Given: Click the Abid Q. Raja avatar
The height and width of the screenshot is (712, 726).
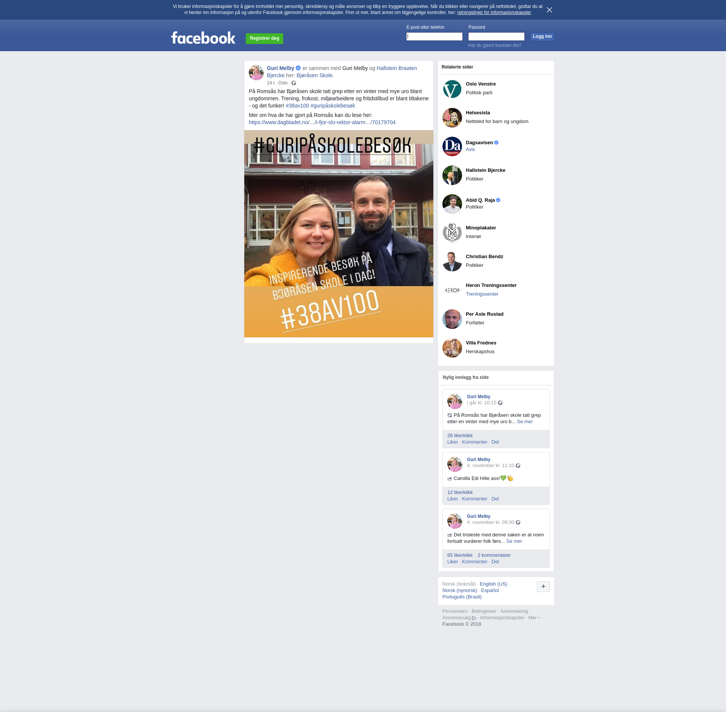Looking at the screenshot, I should (x=452, y=204).
